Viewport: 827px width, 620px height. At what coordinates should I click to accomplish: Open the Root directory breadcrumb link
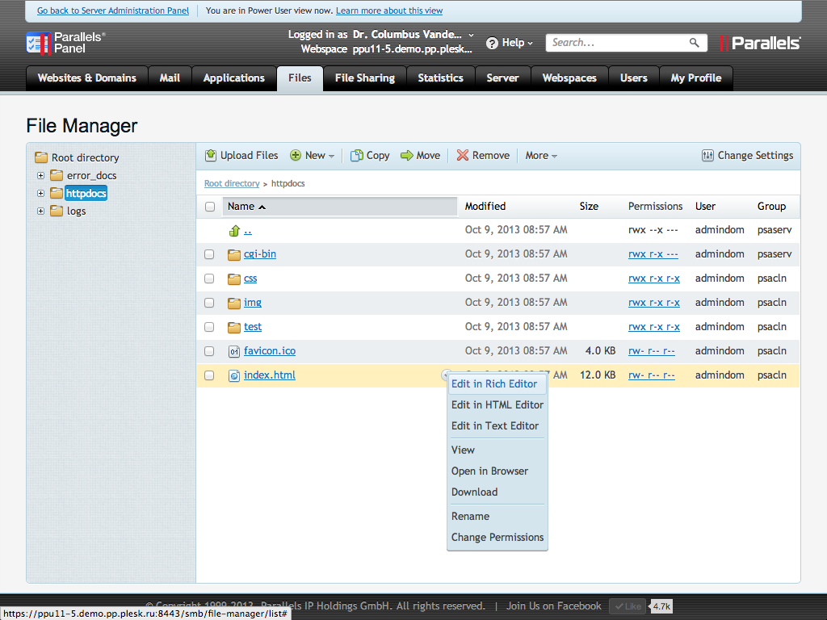232,184
